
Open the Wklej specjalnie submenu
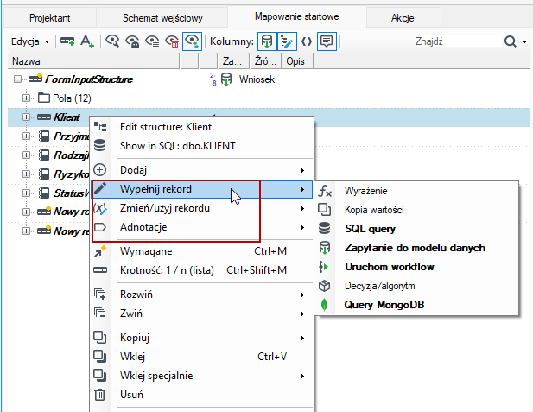click(x=202, y=376)
